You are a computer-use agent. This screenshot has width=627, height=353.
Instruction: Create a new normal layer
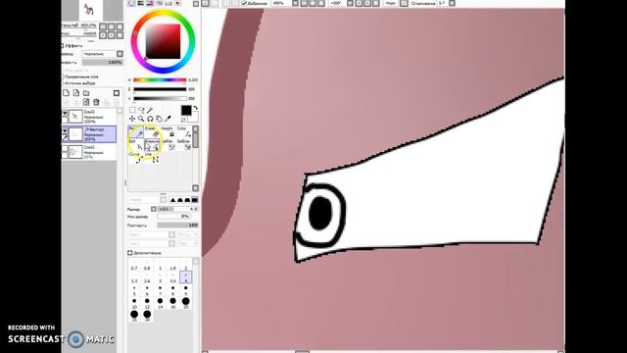click(66, 93)
